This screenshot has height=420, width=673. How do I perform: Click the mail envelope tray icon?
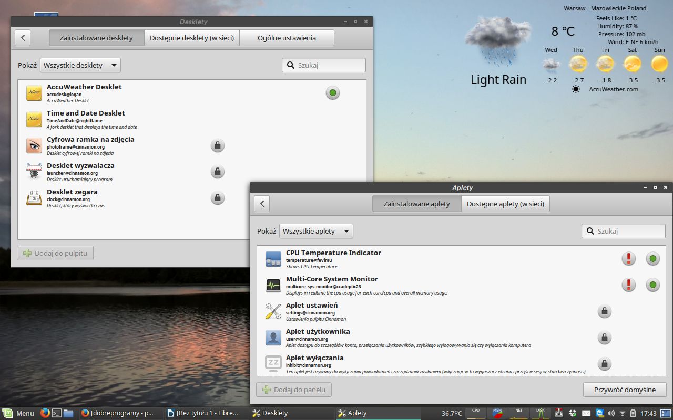[x=586, y=413]
